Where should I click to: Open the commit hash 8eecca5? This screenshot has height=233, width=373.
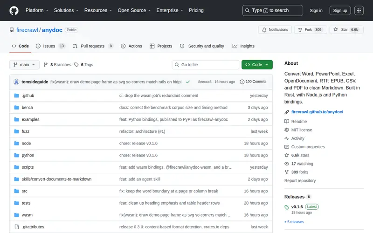tap(205, 82)
